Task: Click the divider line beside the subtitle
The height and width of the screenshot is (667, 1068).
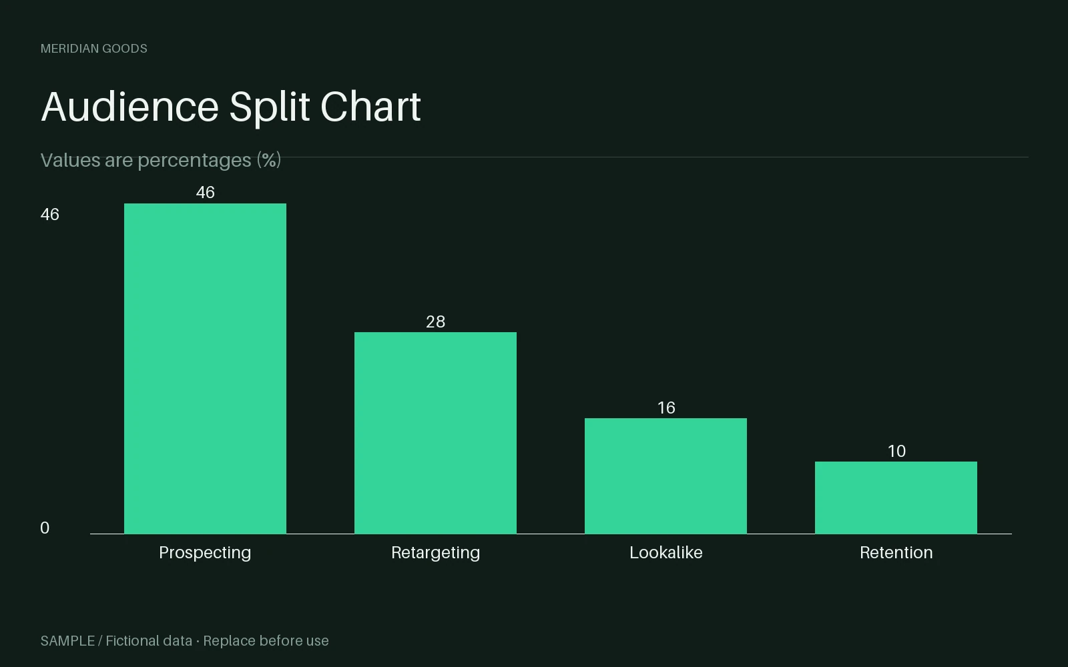Action: pos(655,157)
